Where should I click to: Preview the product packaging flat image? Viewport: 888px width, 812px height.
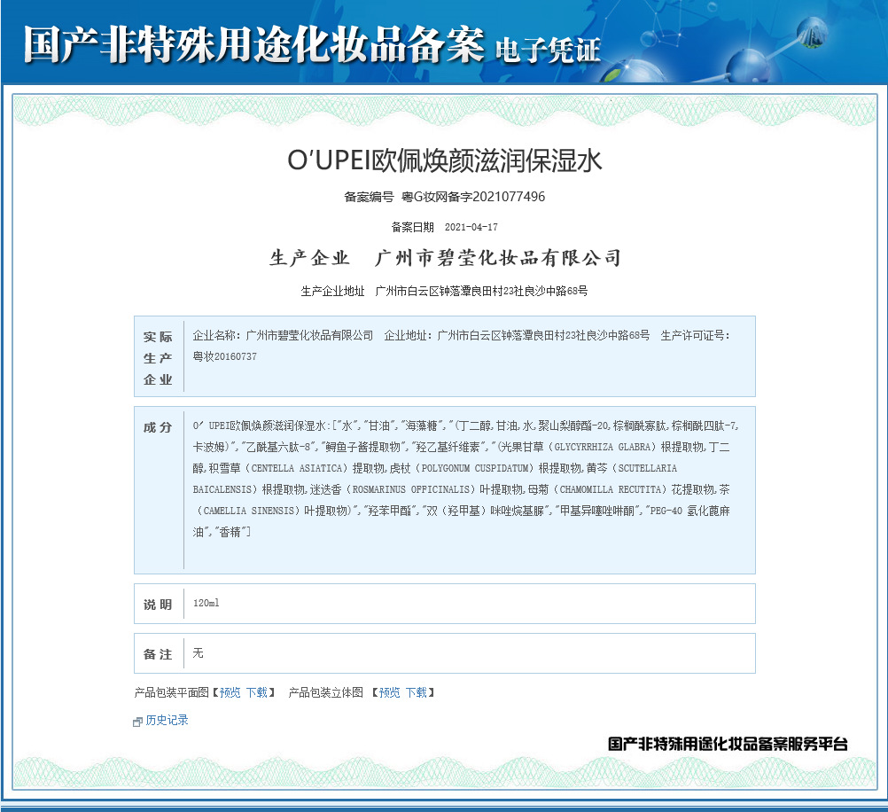230,692
